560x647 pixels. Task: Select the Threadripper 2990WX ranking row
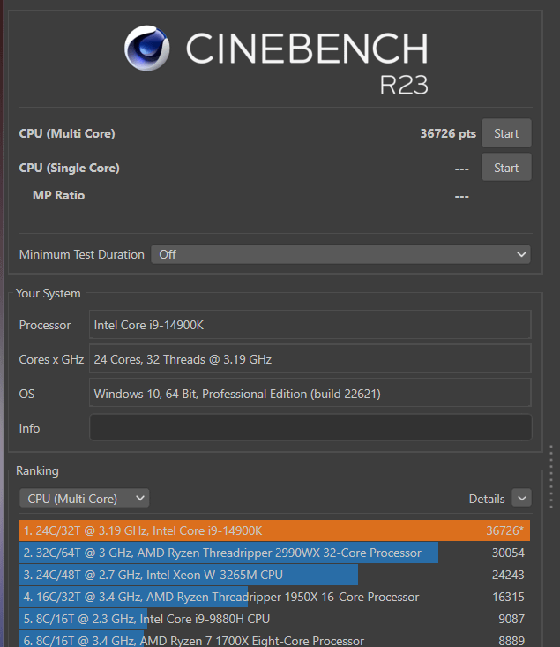coord(274,553)
